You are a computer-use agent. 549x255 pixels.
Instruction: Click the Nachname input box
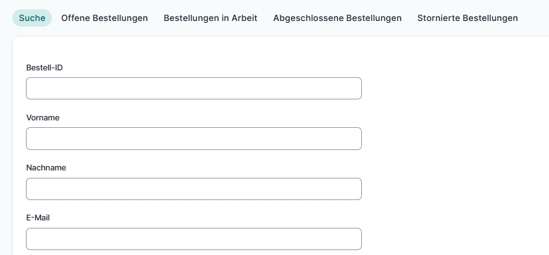(193, 189)
